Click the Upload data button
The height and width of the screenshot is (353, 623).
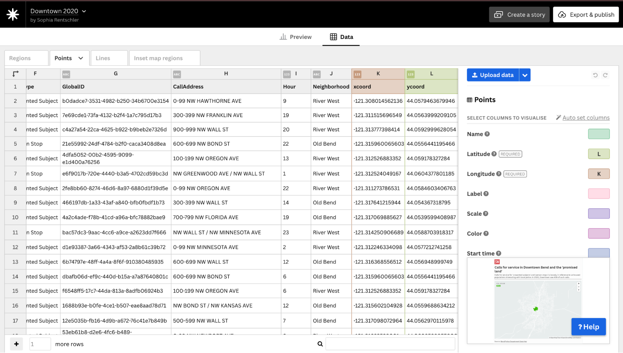(x=493, y=75)
